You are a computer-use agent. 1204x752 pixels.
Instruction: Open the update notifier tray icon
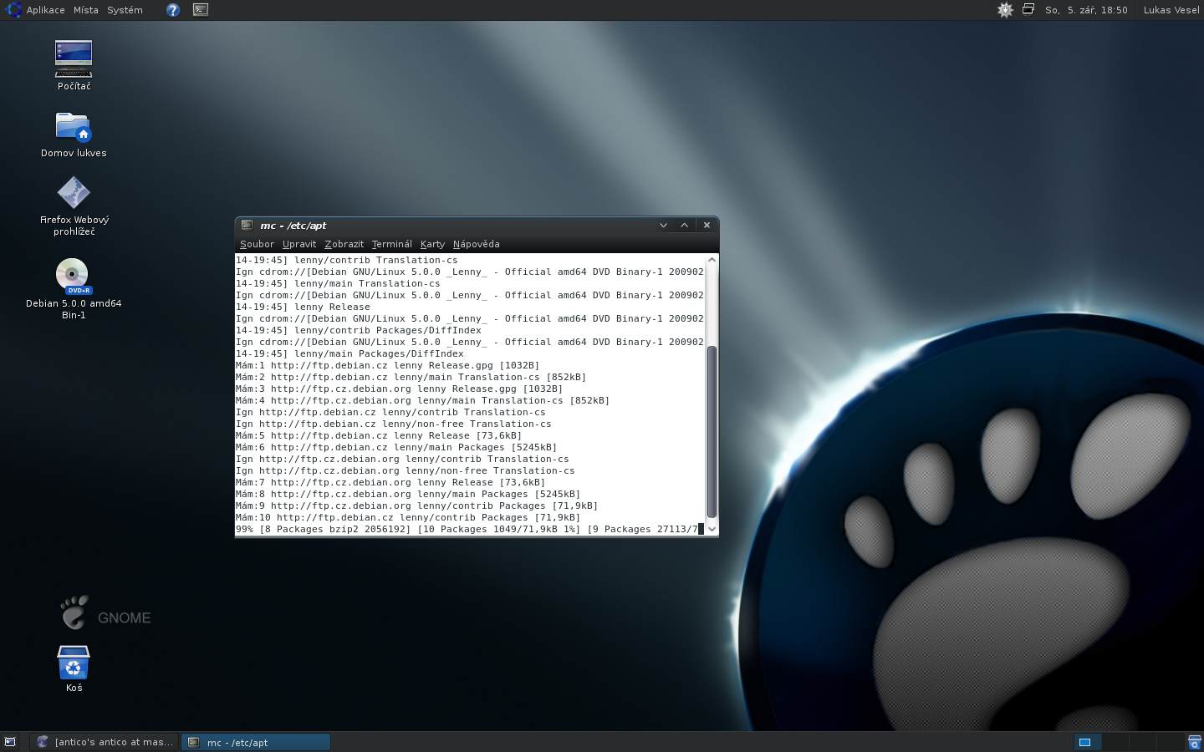pos(1005,10)
